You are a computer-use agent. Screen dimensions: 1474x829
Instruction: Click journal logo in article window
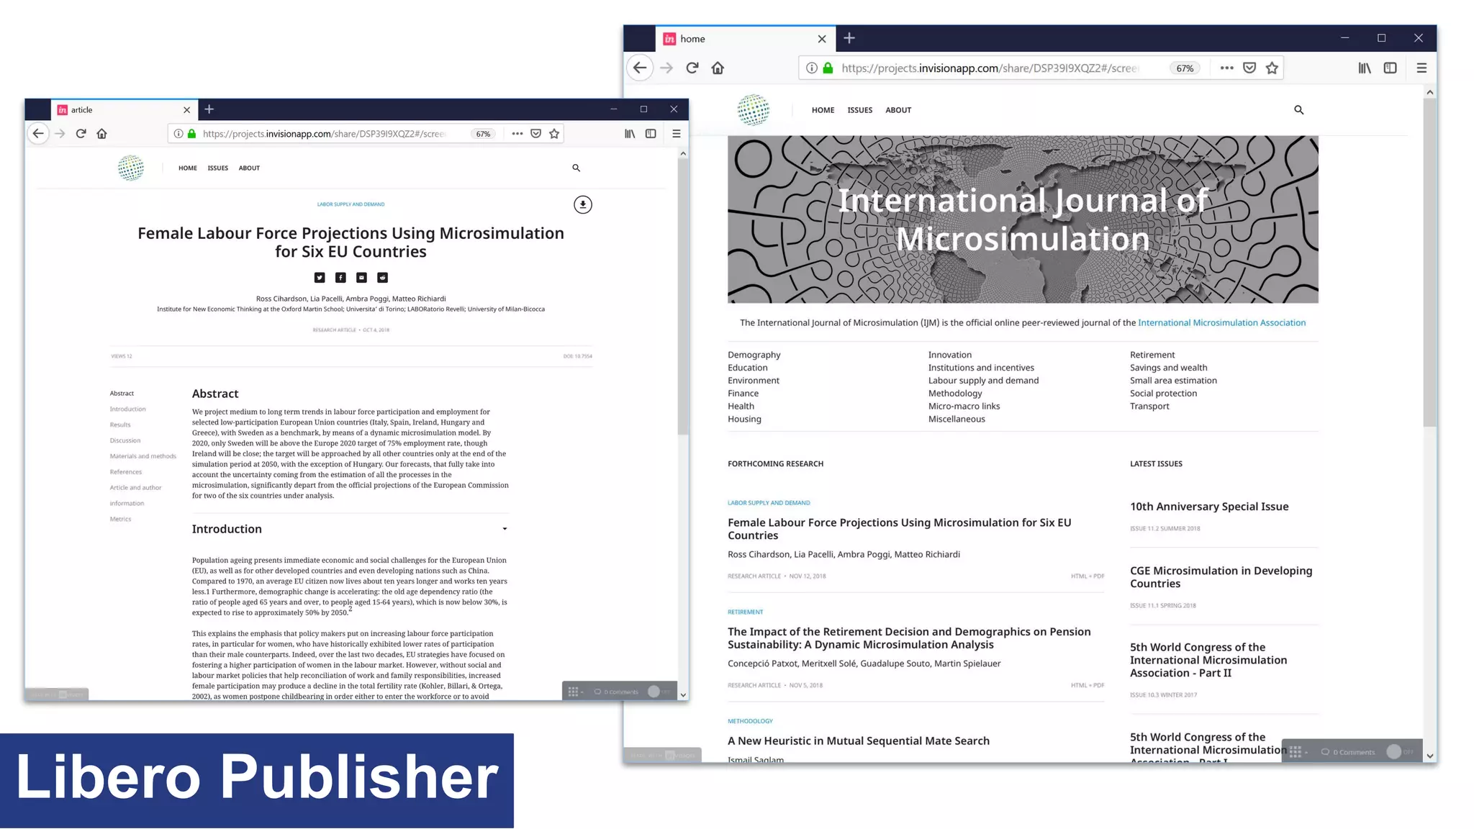(131, 168)
